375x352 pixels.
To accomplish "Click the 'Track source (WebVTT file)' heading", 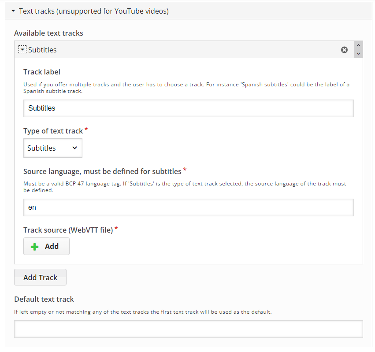I will click(68, 230).
